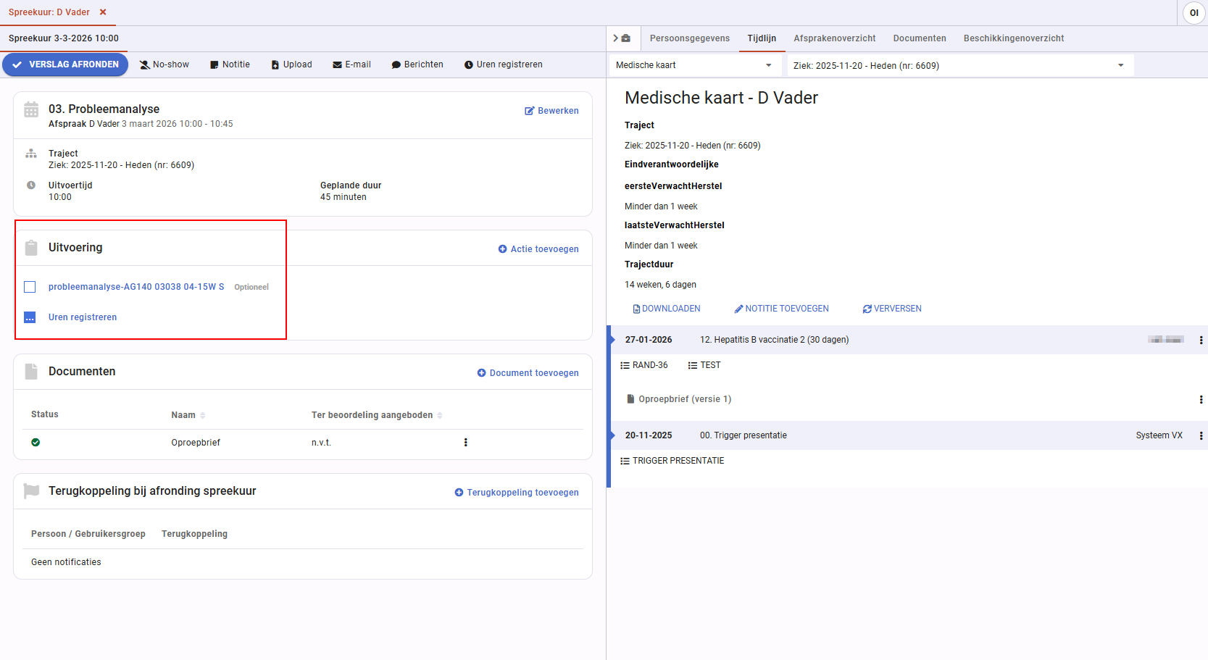Viewport: 1208px width, 660px height.
Task: Click the Uitvoertijd clock icon
Action: 31,185
